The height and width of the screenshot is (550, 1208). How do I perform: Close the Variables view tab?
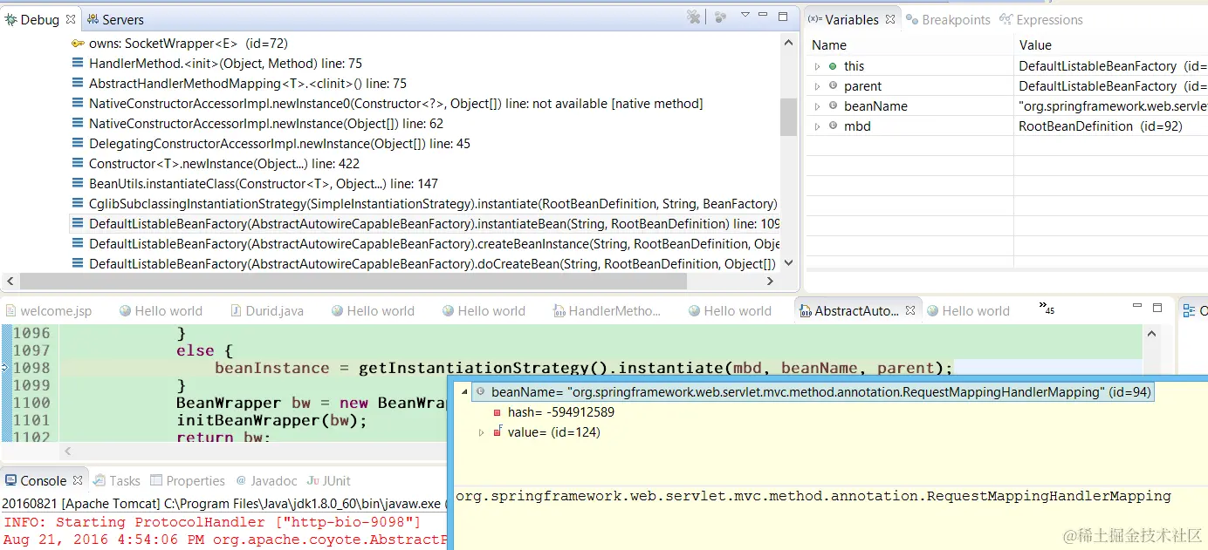tap(890, 19)
